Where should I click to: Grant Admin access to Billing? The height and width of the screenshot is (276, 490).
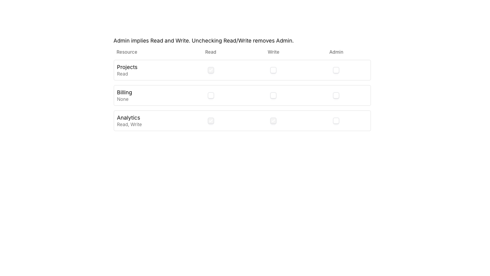click(336, 95)
